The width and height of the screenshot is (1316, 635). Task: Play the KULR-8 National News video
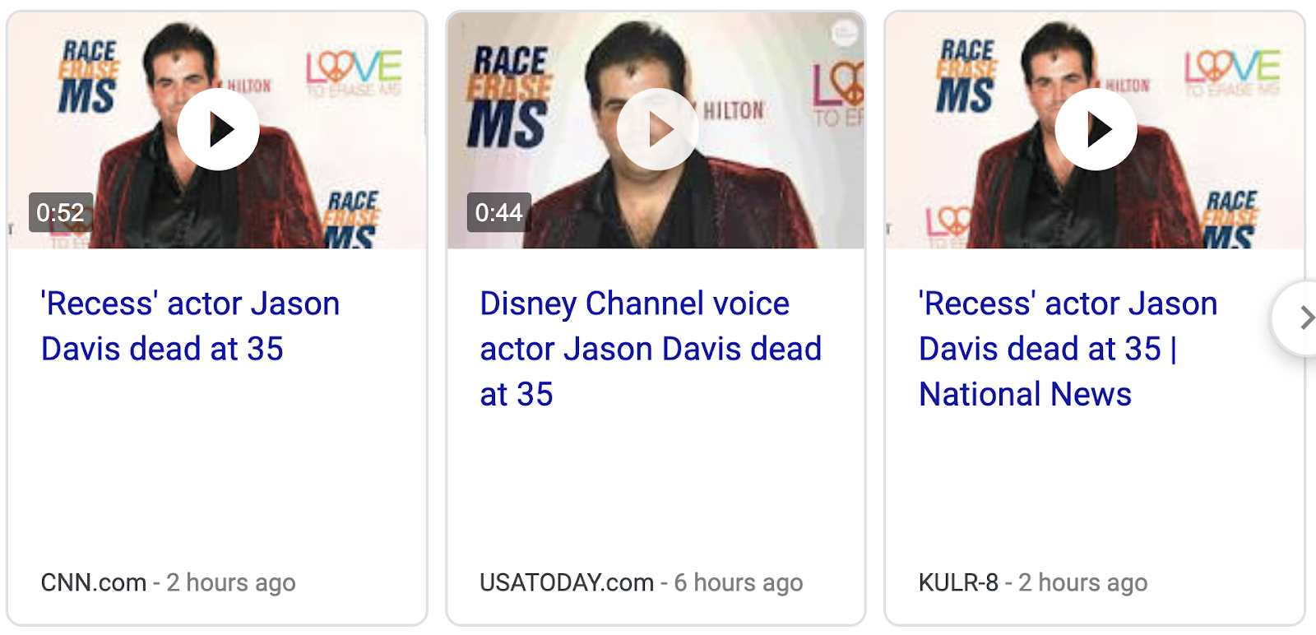1096,129
